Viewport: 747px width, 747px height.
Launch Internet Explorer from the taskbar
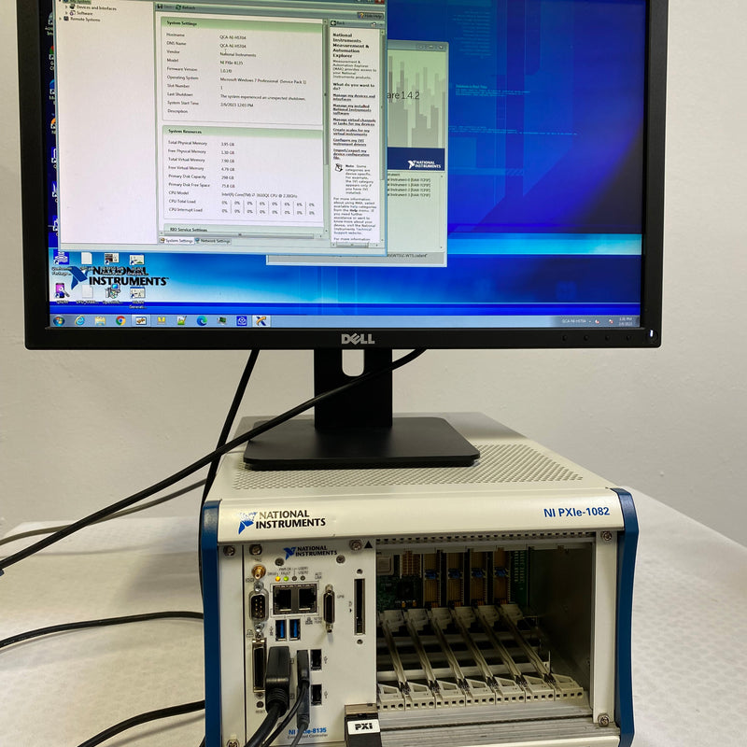tap(79, 321)
